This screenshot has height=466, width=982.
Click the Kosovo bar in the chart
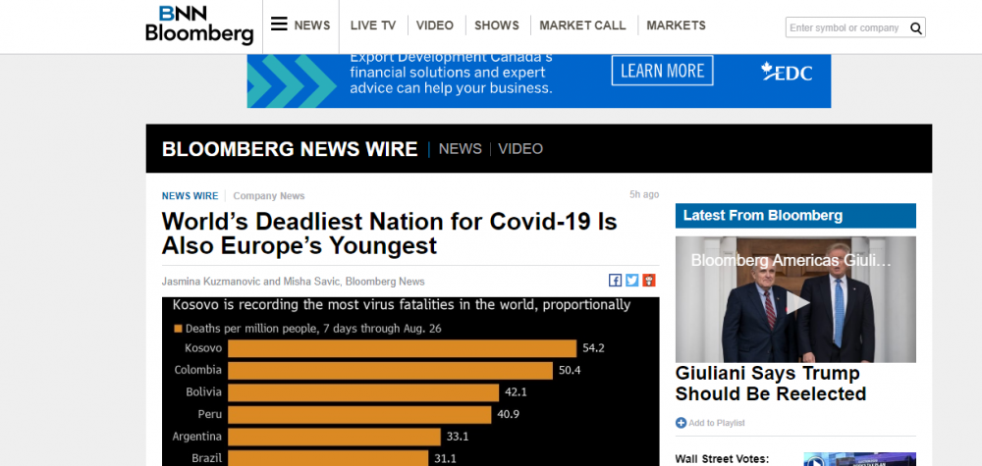pyautogui.click(x=402, y=348)
